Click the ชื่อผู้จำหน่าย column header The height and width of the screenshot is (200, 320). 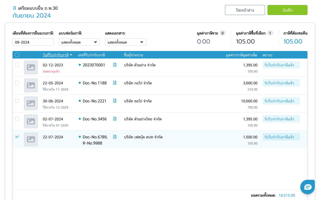[133, 55]
